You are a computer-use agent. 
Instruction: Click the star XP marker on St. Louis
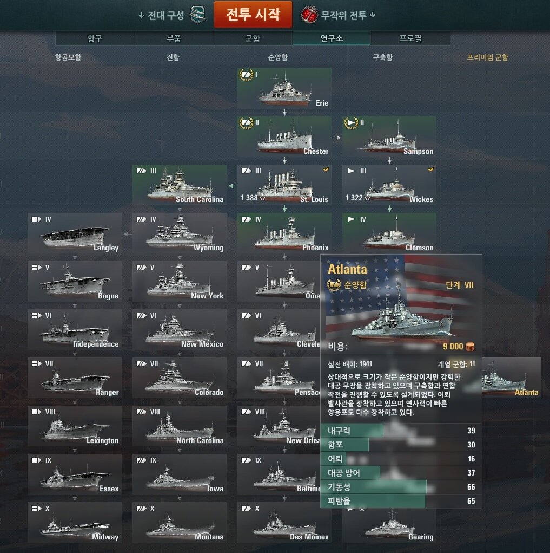[262, 198]
